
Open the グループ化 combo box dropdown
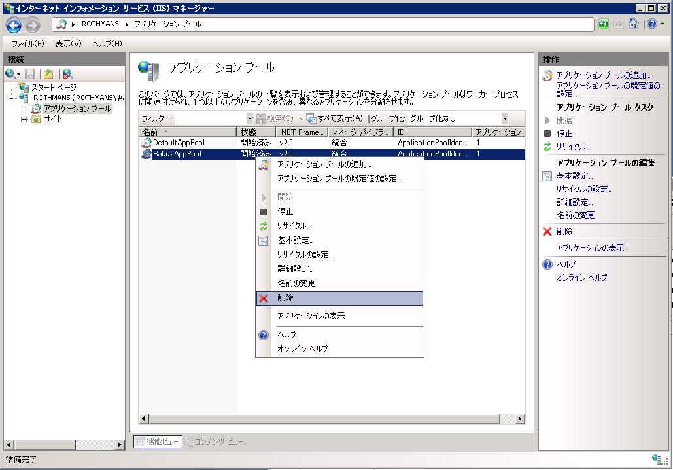point(505,118)
